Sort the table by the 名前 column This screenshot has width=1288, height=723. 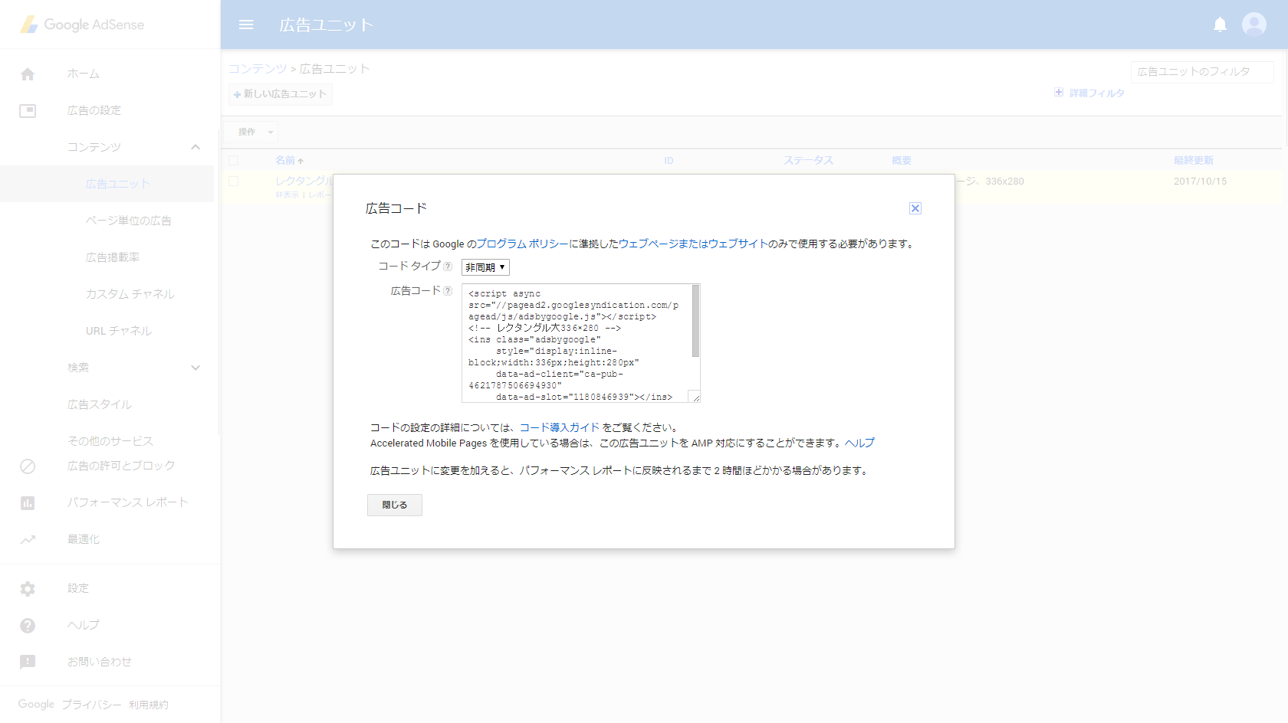pos(289,161)
